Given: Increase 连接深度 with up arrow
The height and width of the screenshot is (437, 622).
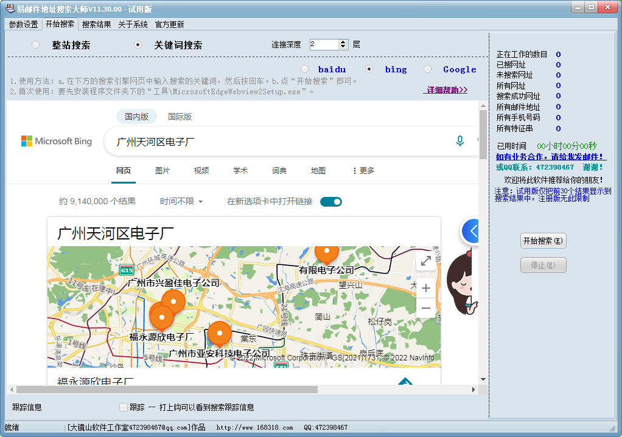Looking at the screenshot, I should point(343,41).
